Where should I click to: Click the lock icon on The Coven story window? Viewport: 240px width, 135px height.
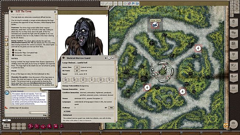point(55,12)
